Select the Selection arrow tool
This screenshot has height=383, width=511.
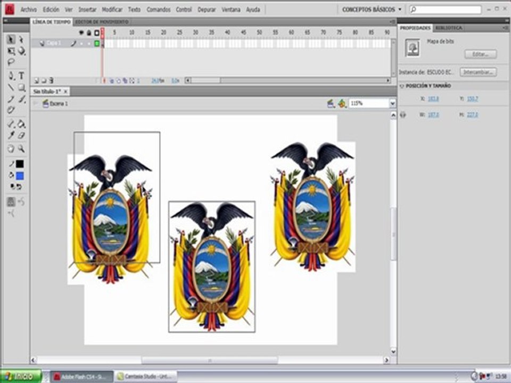11,40
